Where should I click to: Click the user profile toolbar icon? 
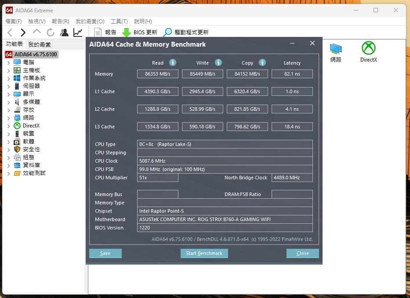(64, 32)
